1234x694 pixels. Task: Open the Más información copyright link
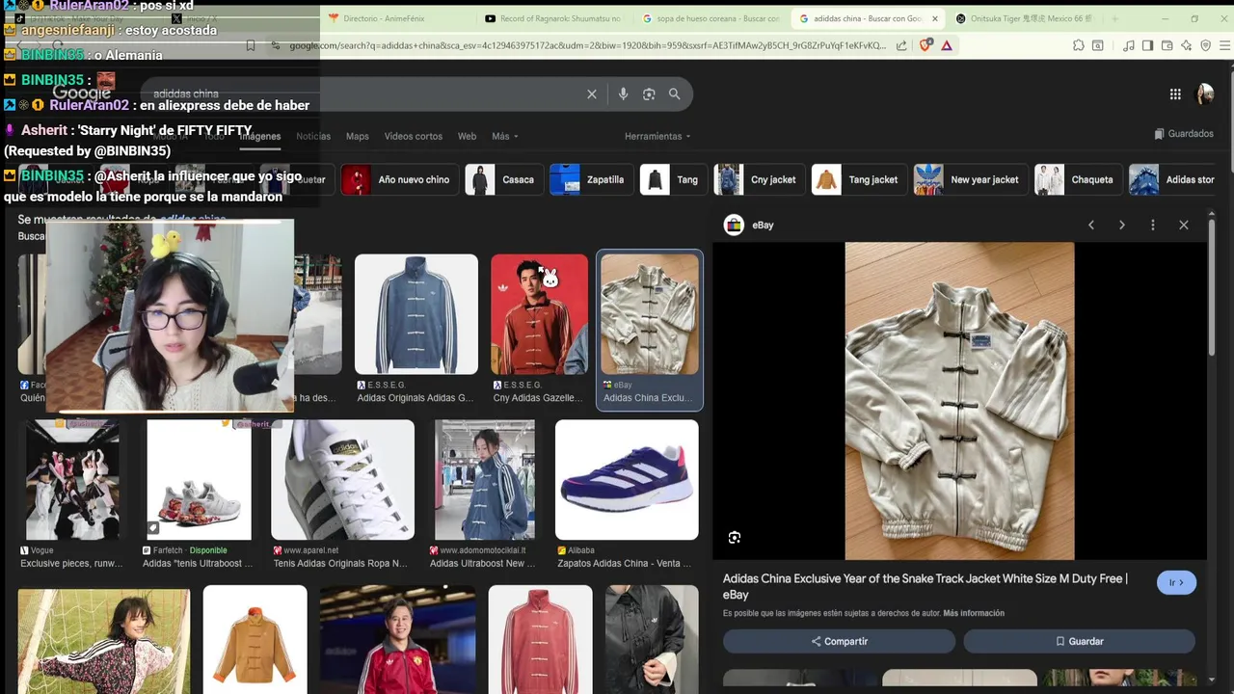(x=974, y=613)
